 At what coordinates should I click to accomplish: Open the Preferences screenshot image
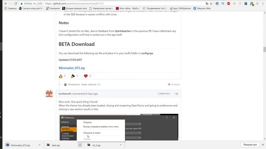coord(119,127)
